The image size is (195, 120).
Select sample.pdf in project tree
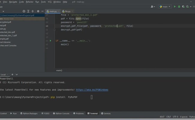click(4, 39)
